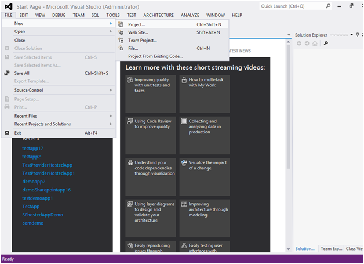This screenshot has height=264, width=364.
Task: Select Close in the File menu
Action: pyautogui.click(x=59, y=40)
